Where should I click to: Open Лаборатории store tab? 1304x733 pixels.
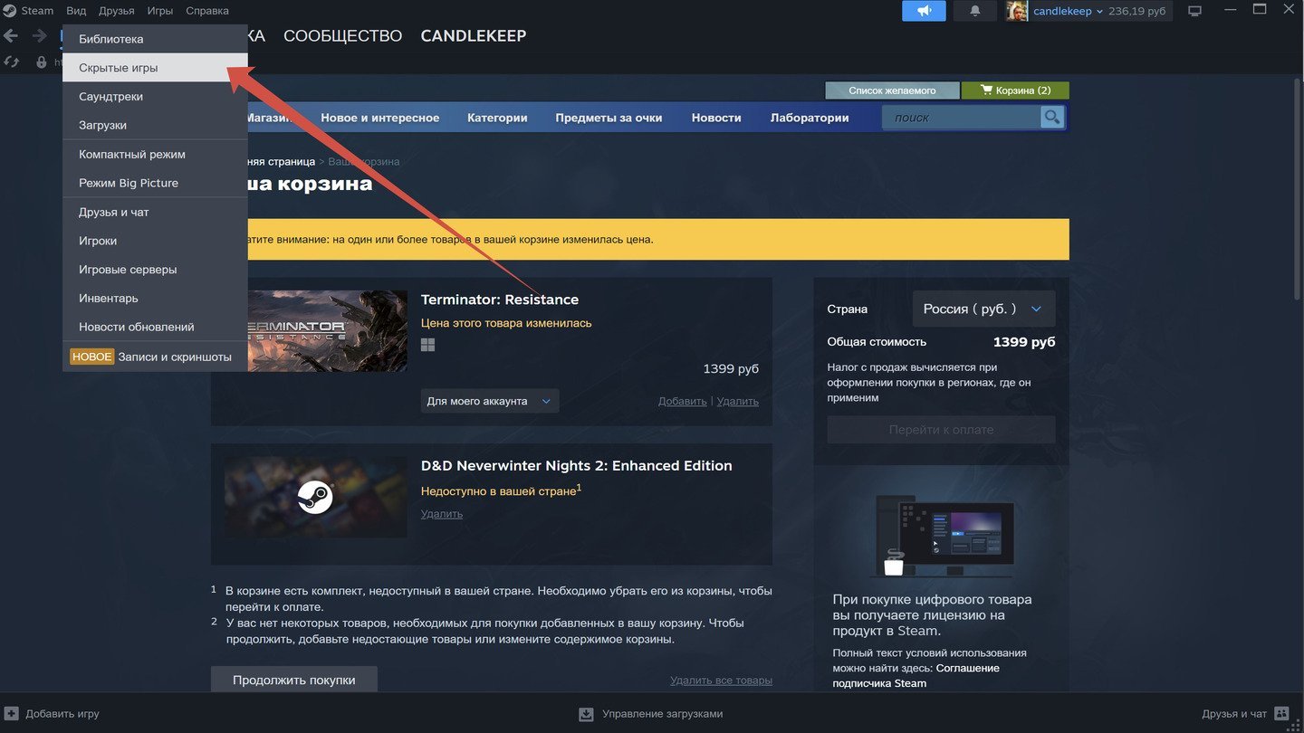810,118
